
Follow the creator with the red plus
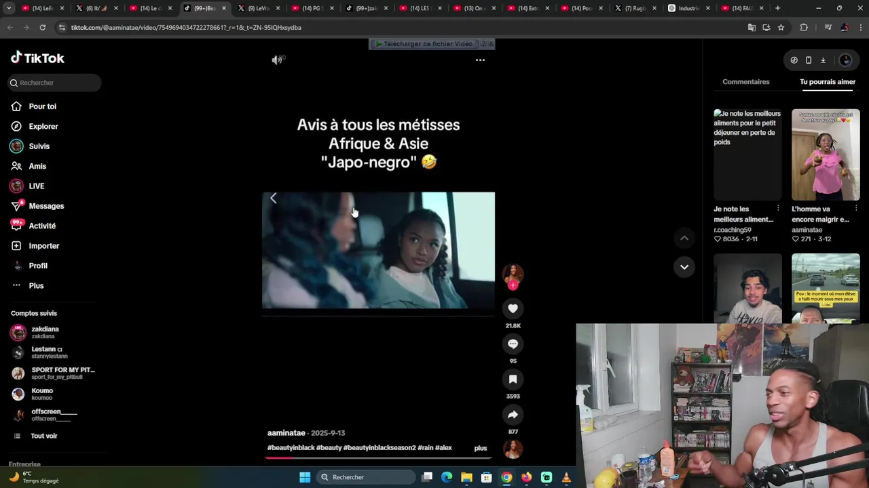(x=513, y=285)
